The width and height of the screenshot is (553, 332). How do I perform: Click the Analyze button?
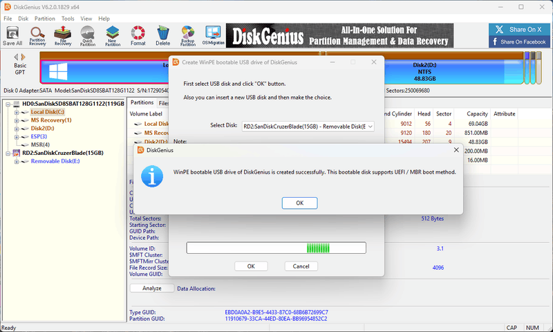tap(152, 288)
